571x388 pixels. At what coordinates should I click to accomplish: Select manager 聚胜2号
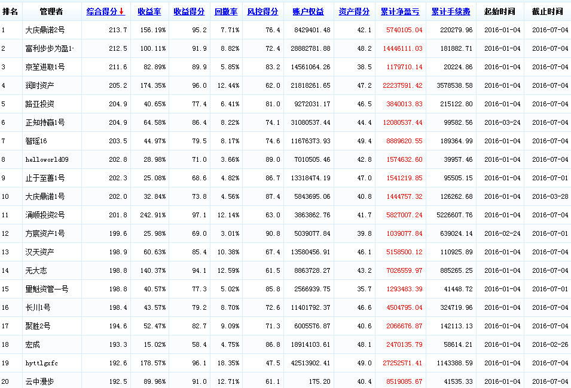click(38, 326)
